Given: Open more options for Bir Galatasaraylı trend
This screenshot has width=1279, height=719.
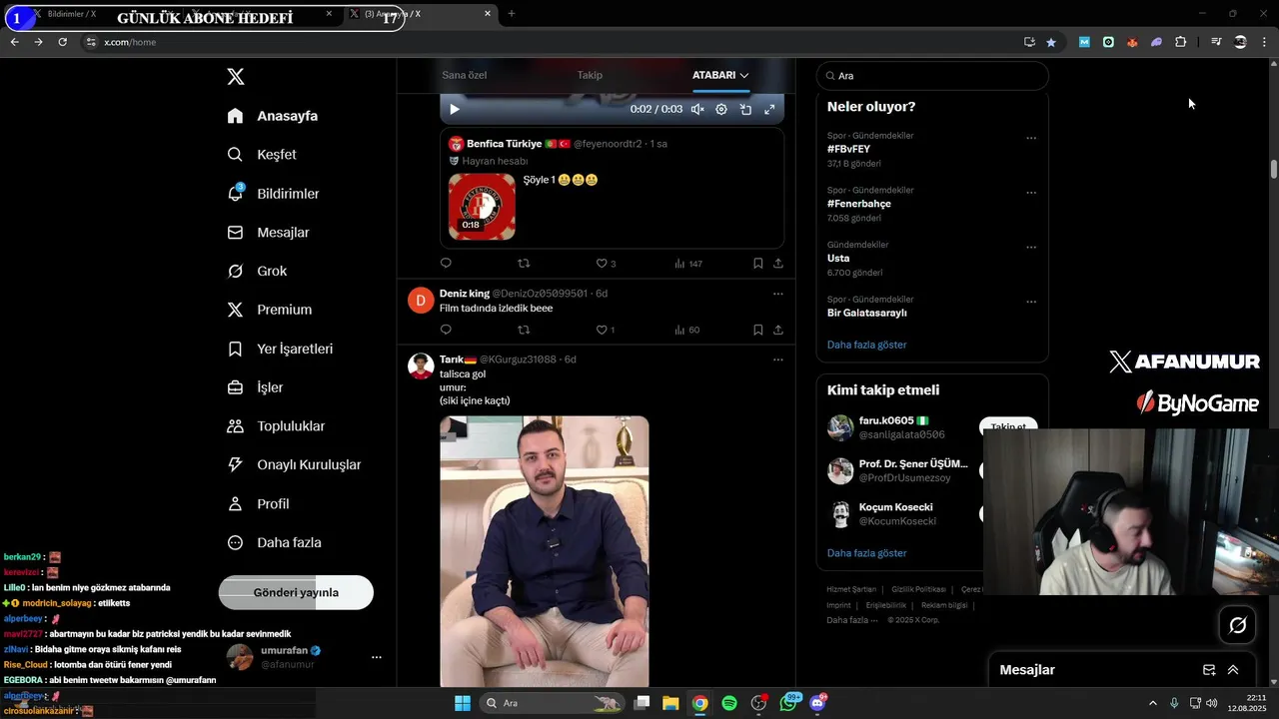Looking at the screenshot, I should 1031,302.
